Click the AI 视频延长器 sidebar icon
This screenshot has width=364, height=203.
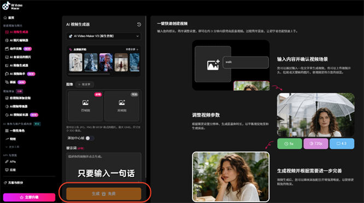pos(7,115)
